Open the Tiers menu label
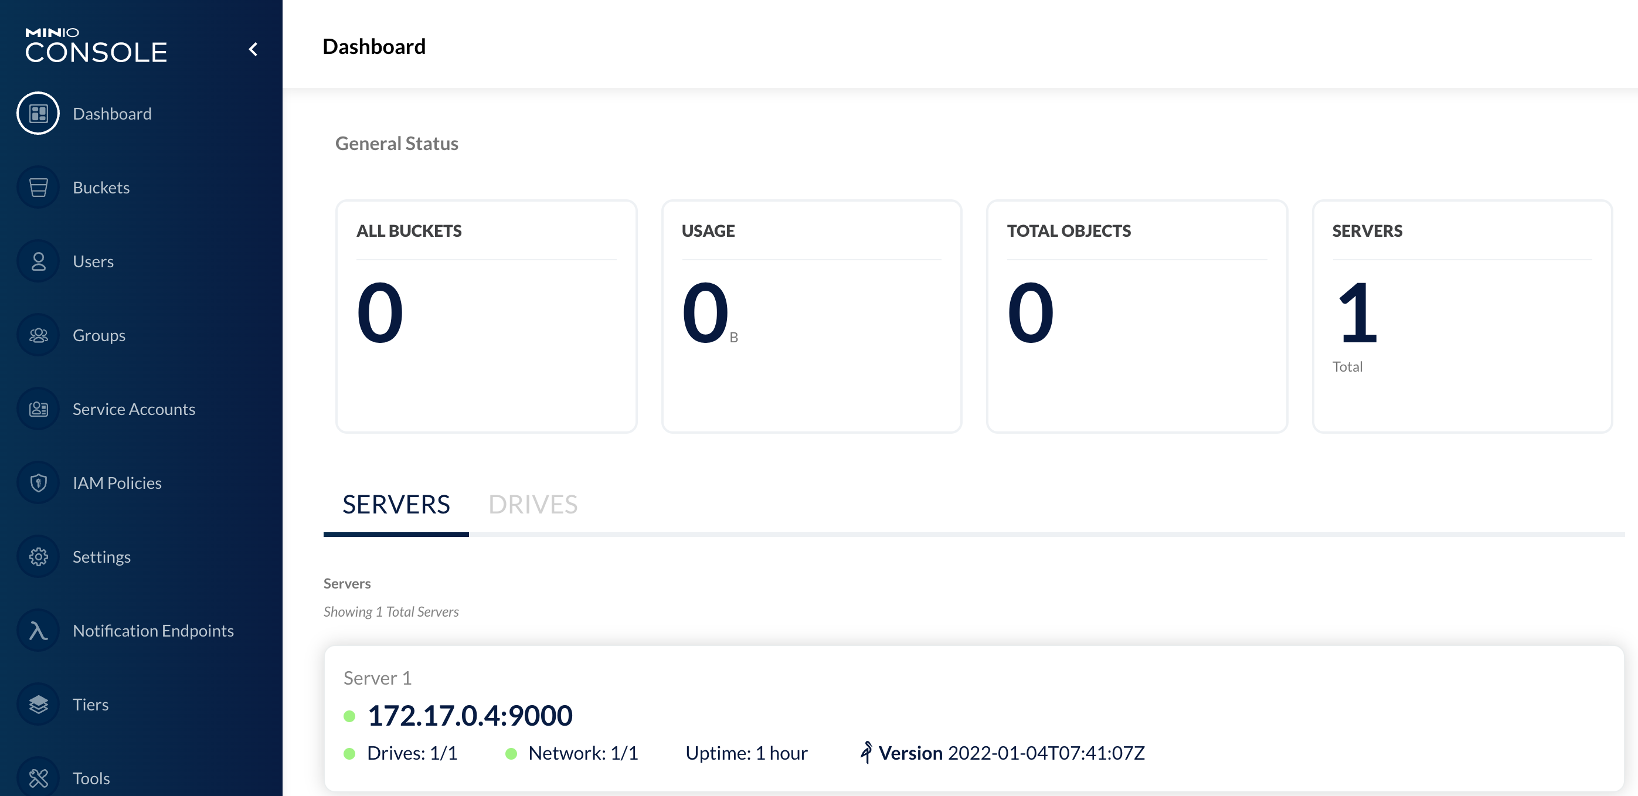This screenshot has width=1638, height=796. point(90,704)
